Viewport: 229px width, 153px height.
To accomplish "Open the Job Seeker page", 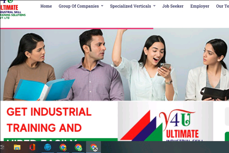I will point(173,6).
